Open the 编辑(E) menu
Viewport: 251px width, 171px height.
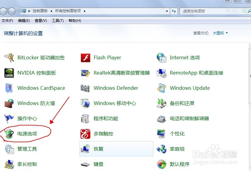point(24,21)
